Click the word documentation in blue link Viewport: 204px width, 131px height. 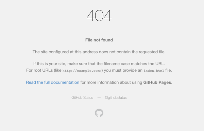pos(65,82)
